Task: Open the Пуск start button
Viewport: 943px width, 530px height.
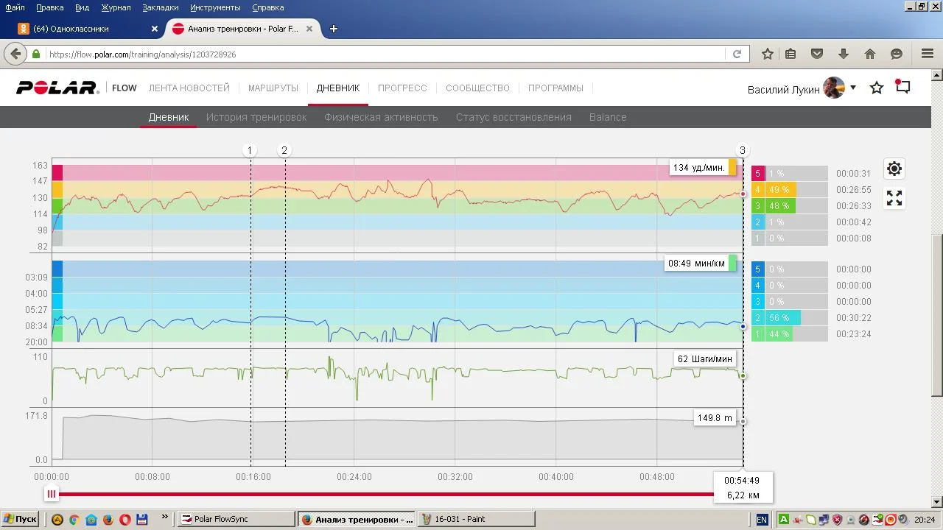Action: 20,519
